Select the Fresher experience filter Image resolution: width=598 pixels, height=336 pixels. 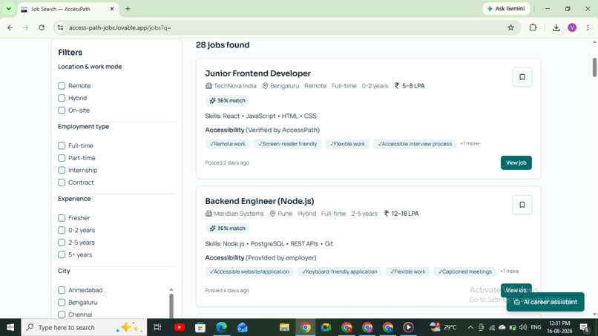[62, 218]
